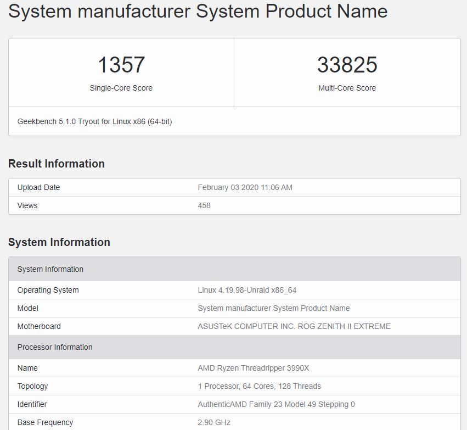Select the single-core score 1357
Screen dimensions: 467x430
pyautogui.click(x=121, y=65)
